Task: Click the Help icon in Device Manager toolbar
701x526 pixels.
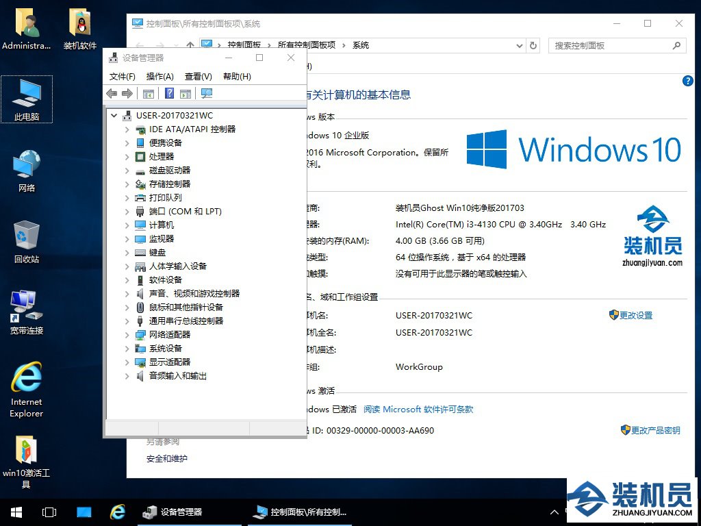Action: tap(169, 93)
